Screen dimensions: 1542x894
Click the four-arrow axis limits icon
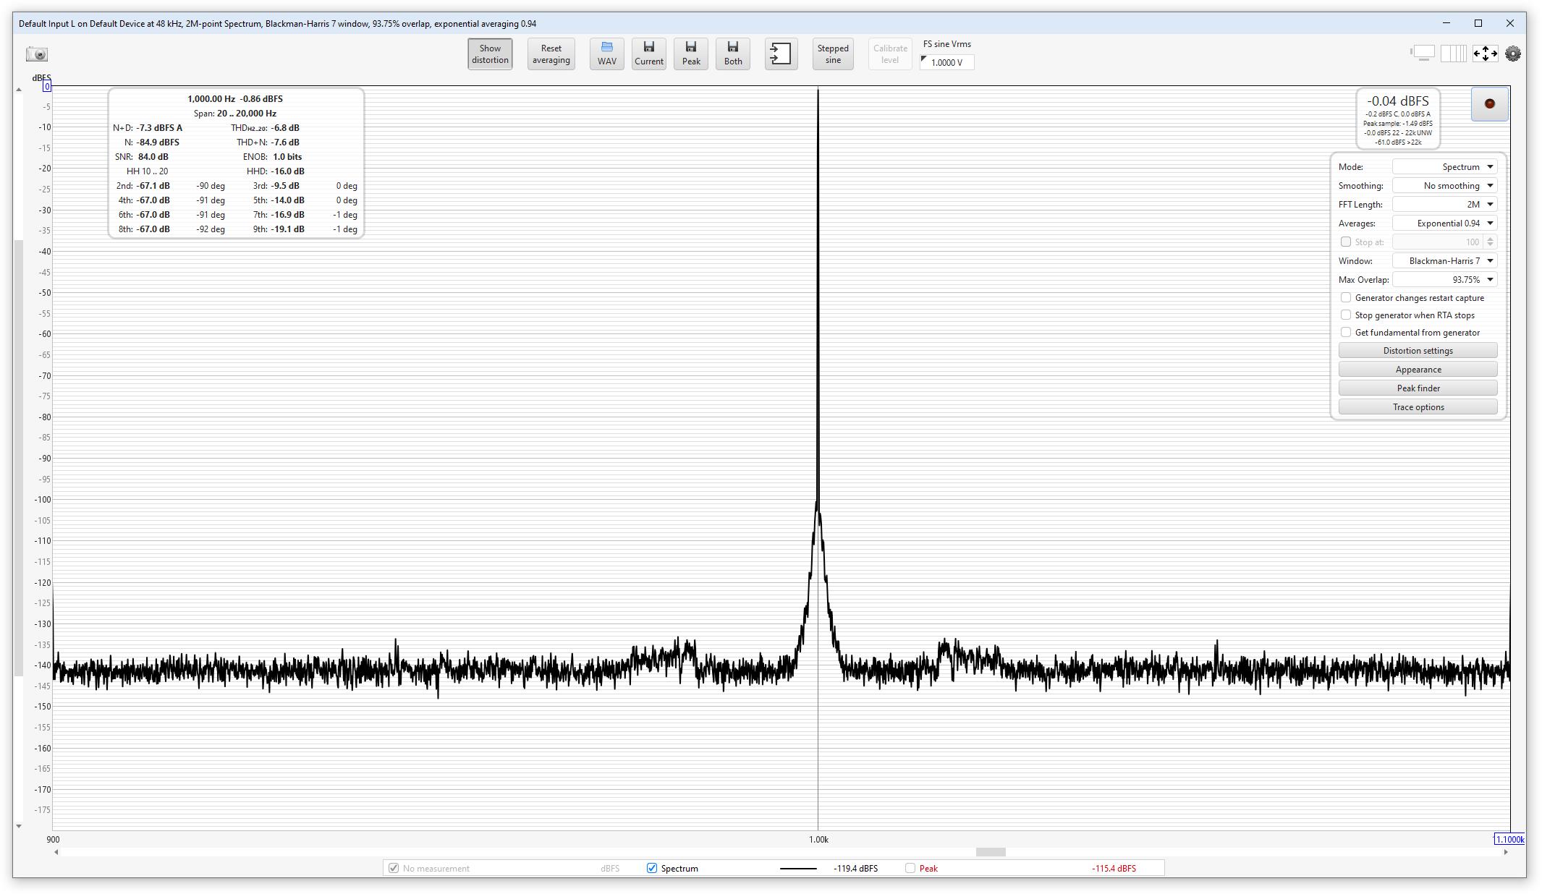pyautogui.click(x=1485, y=54)
